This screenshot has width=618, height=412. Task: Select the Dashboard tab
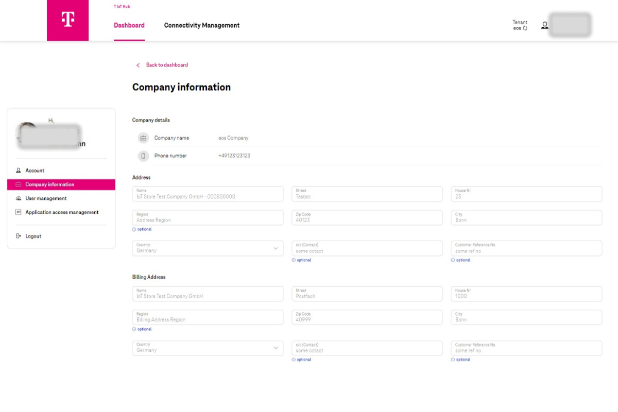[129, 25]
